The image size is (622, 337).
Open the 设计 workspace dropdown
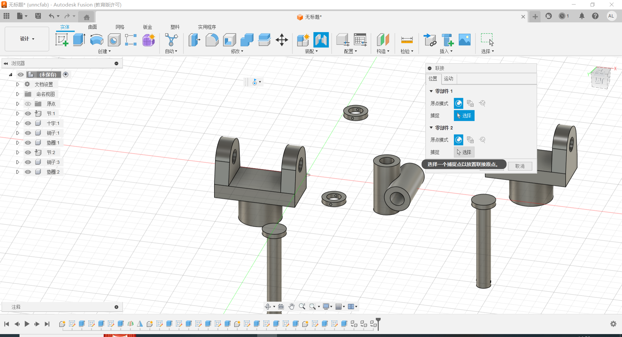(27, 39)
